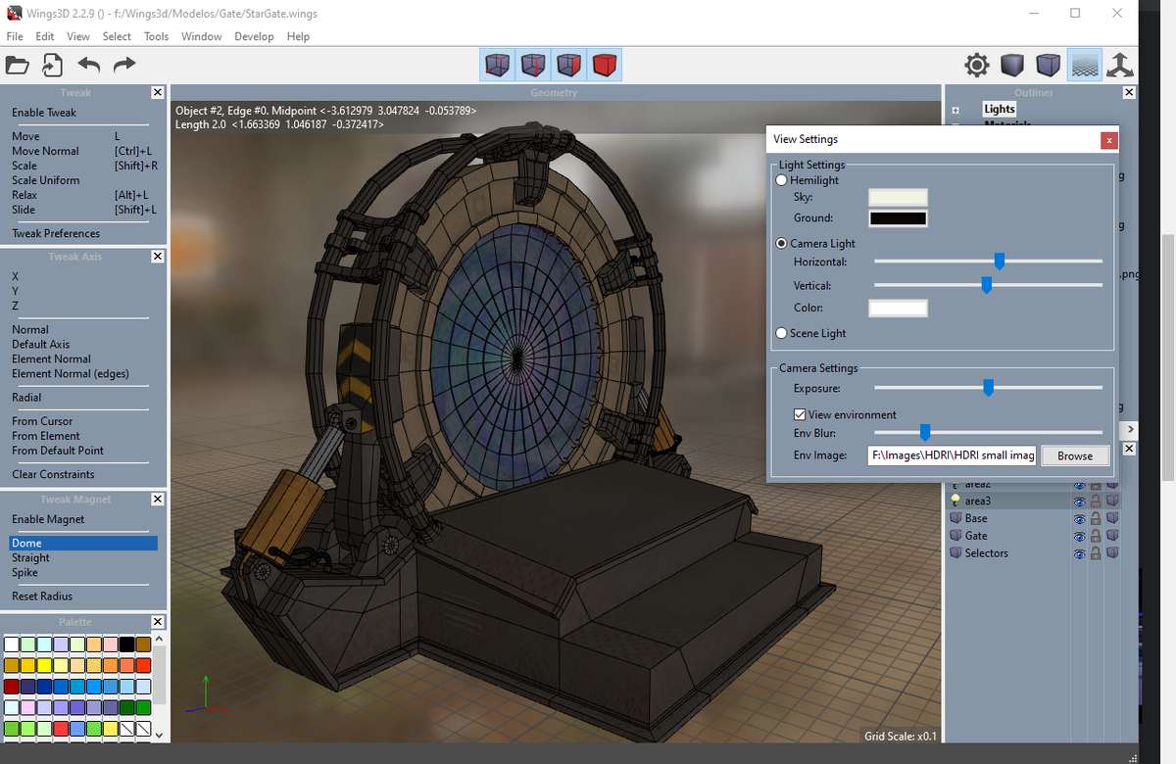
Task: Close the Outliner panel
Action: pyautogui.click(x=1129, y=92)
